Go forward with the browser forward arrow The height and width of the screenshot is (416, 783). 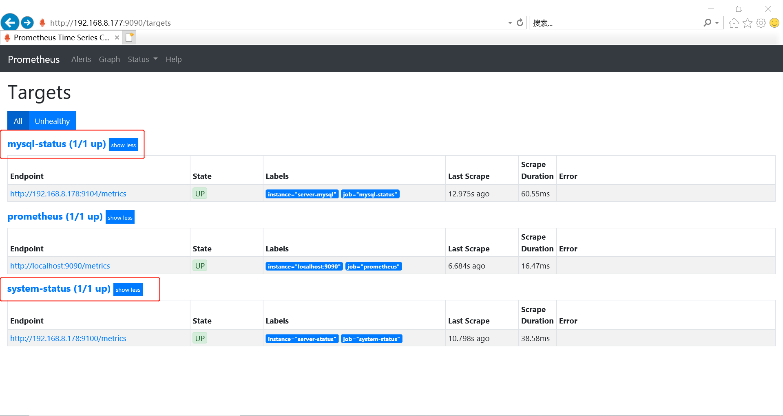(x=27, y=22)
